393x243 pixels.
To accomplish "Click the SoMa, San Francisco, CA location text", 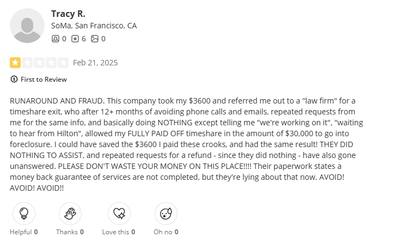I will (94, 26).
